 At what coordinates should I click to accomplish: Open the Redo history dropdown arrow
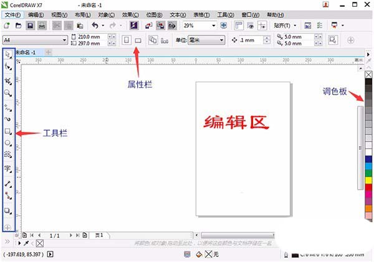tap(121, 26)
